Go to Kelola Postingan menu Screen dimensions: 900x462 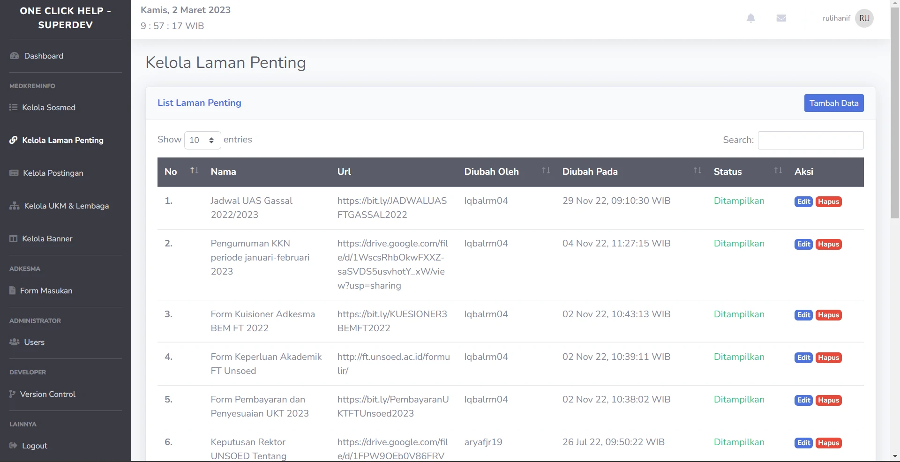53,173
